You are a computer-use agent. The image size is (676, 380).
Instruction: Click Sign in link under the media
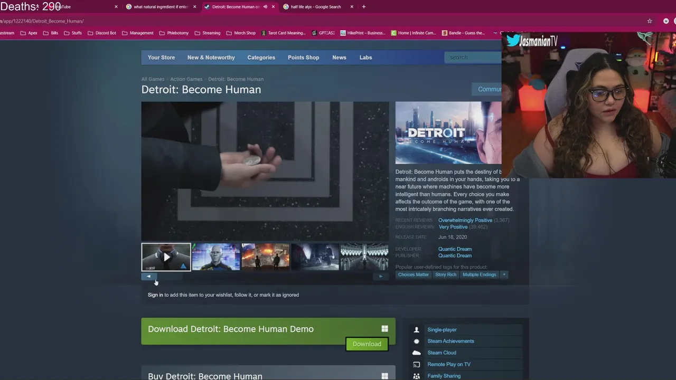[155, 295]
